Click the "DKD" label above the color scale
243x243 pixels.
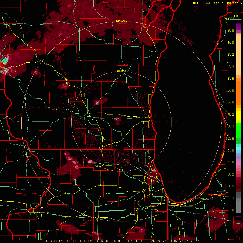pyautogui.click(x=237, y=16)
